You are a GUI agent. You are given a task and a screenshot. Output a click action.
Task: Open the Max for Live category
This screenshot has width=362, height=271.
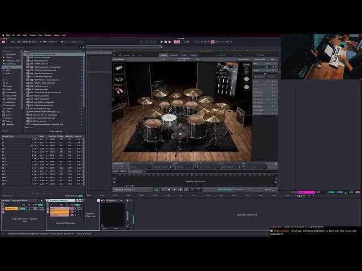(9, 106)
